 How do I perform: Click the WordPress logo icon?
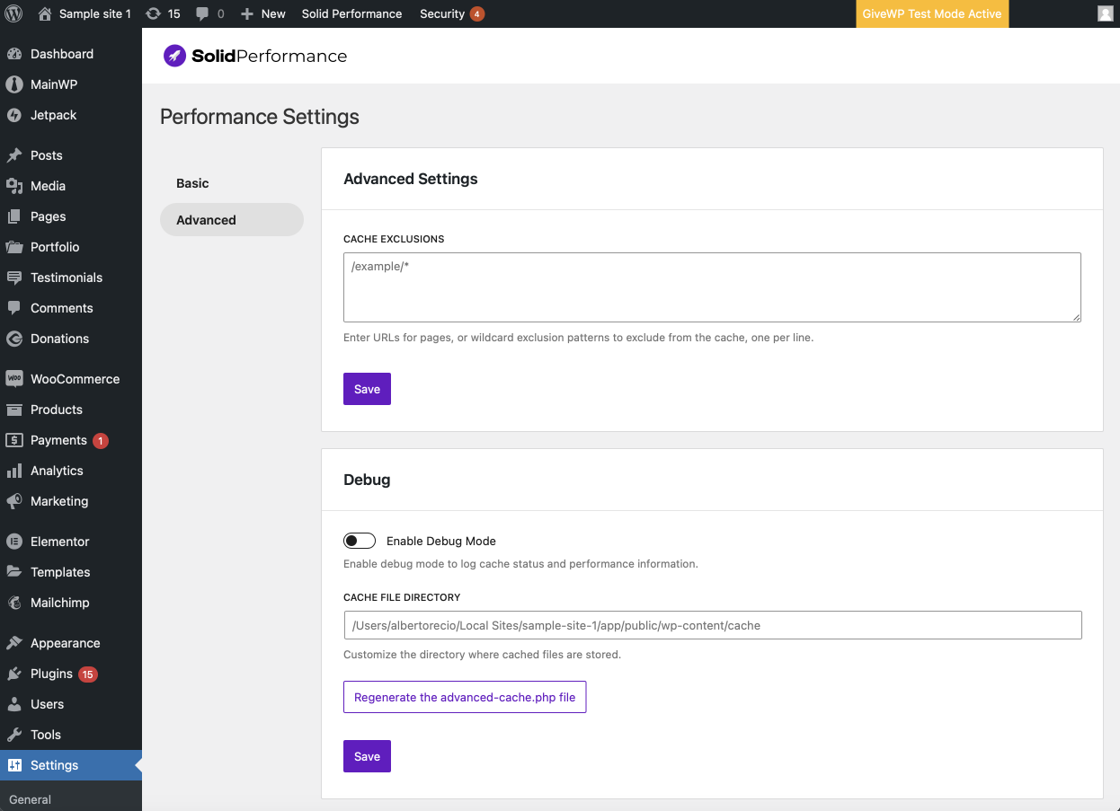coord(13,13)
